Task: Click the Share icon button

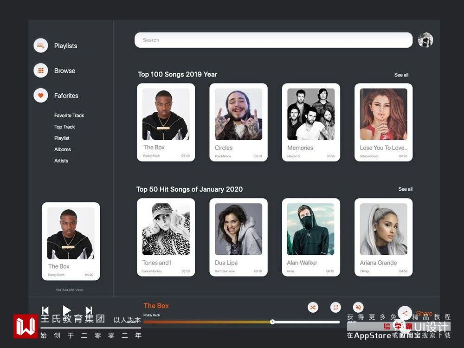Action: tap(405, 313)
